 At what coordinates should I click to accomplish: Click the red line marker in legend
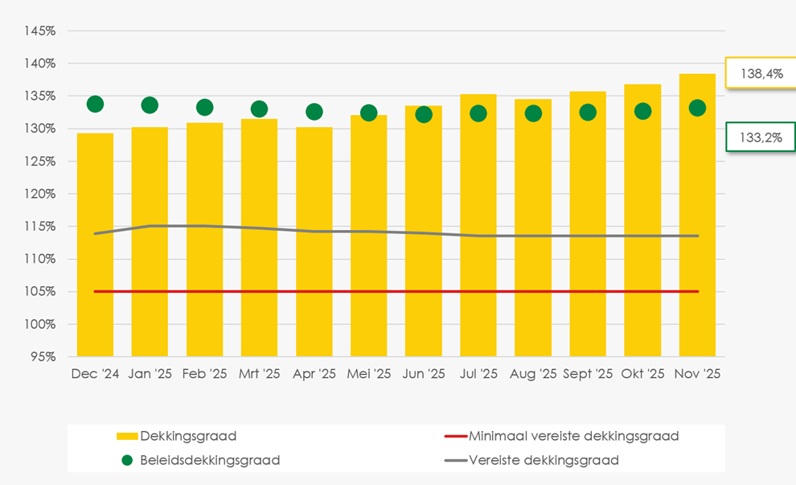click(455, 437)
